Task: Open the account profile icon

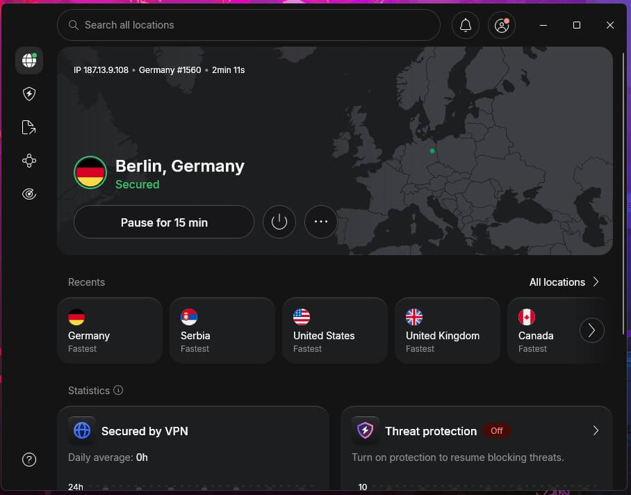Action: click(502, 25)
